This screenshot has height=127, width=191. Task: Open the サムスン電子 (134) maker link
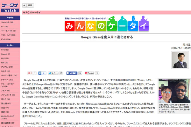9,75
